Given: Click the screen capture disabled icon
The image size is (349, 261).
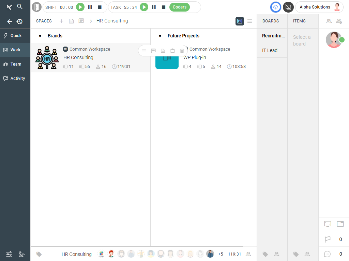Looking at the screenshot, I should [x=288, y=7].
